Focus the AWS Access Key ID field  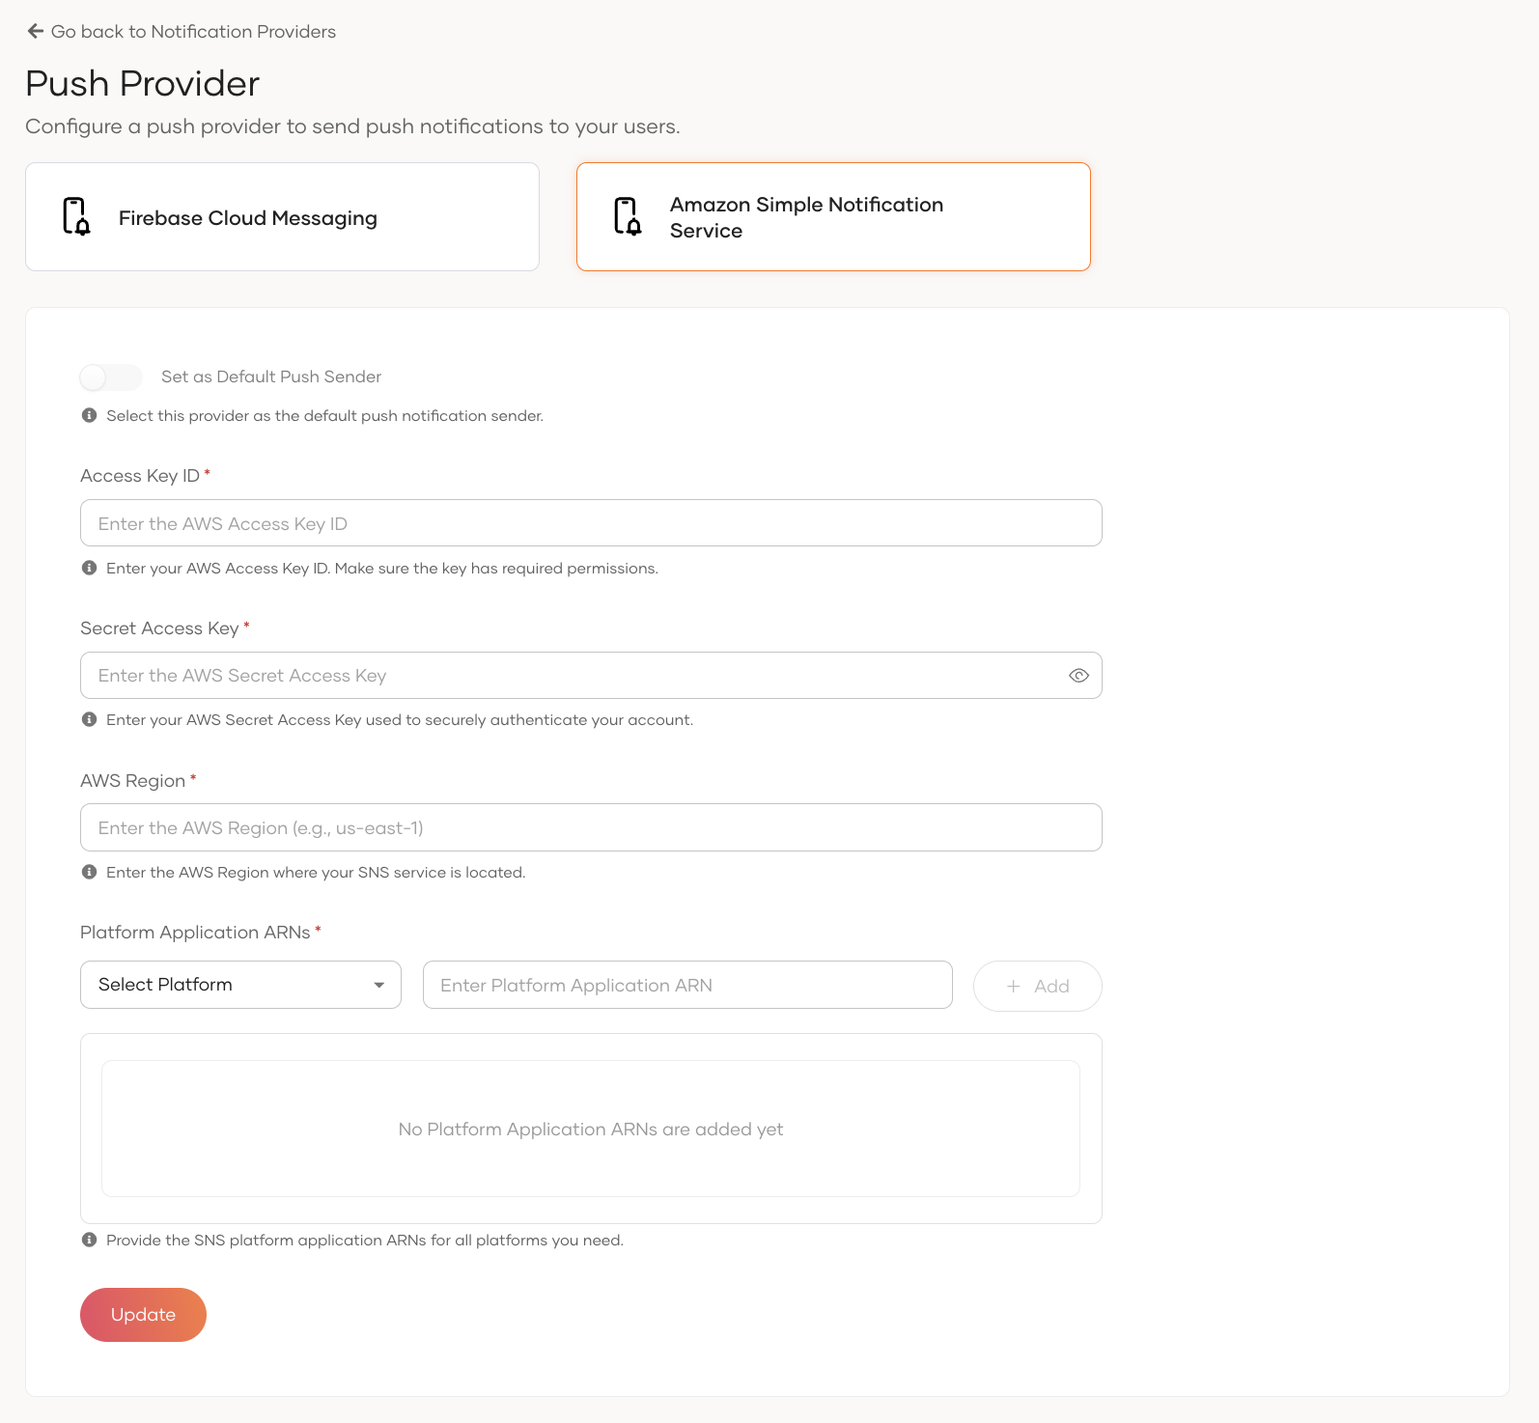tap(590, 523)
